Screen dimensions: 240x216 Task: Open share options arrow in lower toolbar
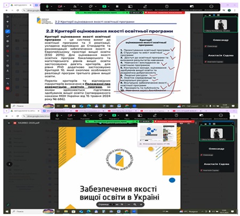[x=118, y=115]
